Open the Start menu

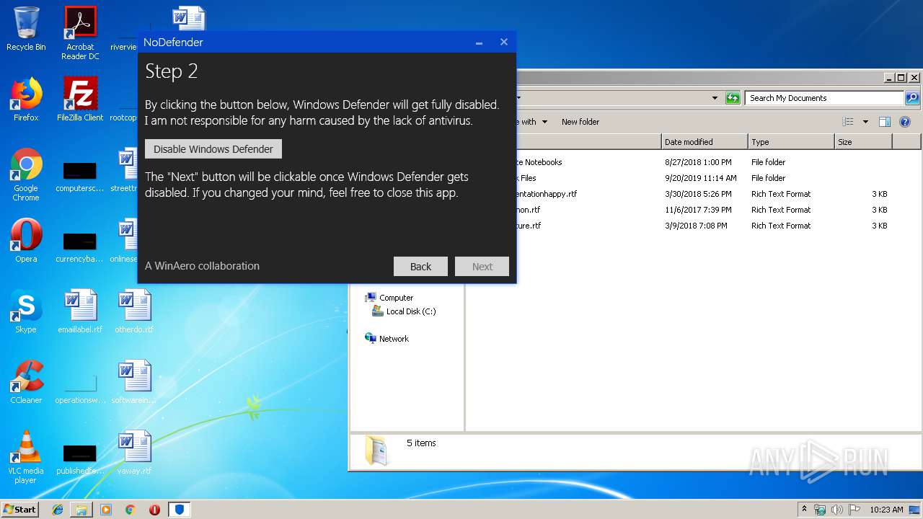coord(20,509)
